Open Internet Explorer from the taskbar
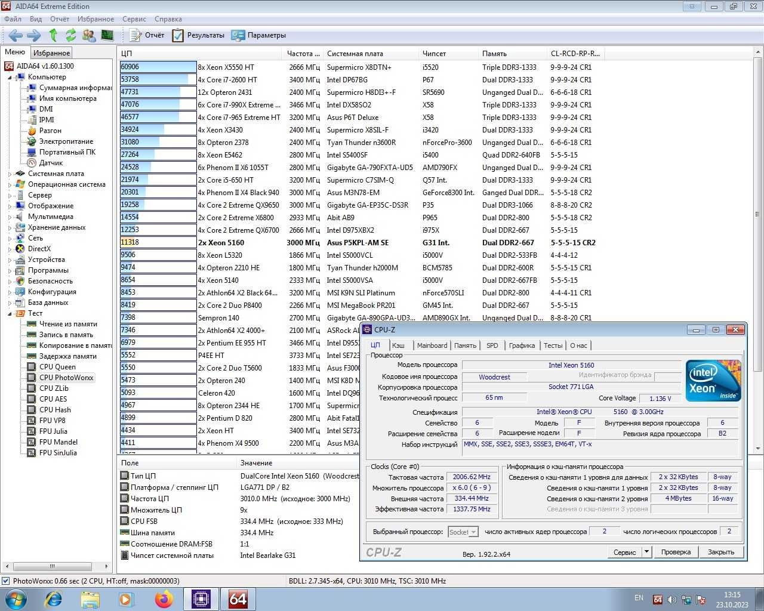 pos(53,598)
